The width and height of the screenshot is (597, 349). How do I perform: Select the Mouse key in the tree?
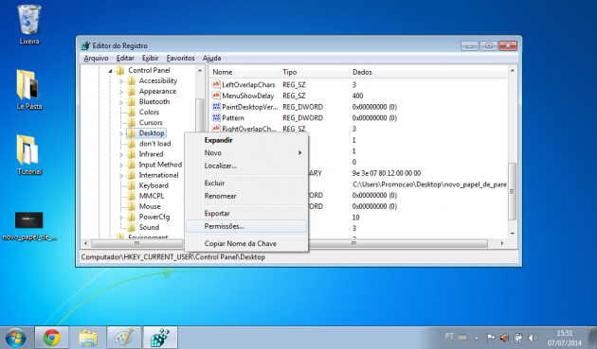(x=150, y=206)
